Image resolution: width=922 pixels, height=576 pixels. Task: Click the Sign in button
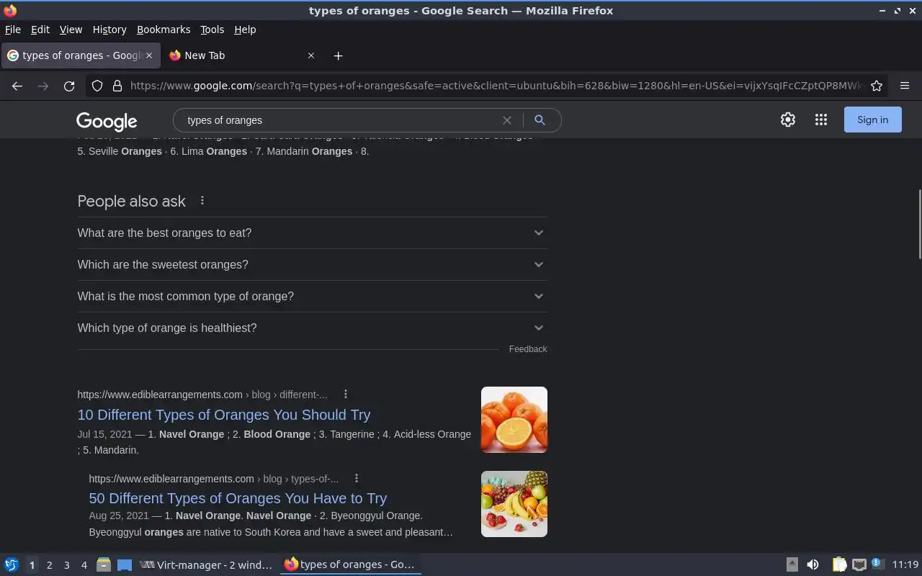tap(872, 120)
